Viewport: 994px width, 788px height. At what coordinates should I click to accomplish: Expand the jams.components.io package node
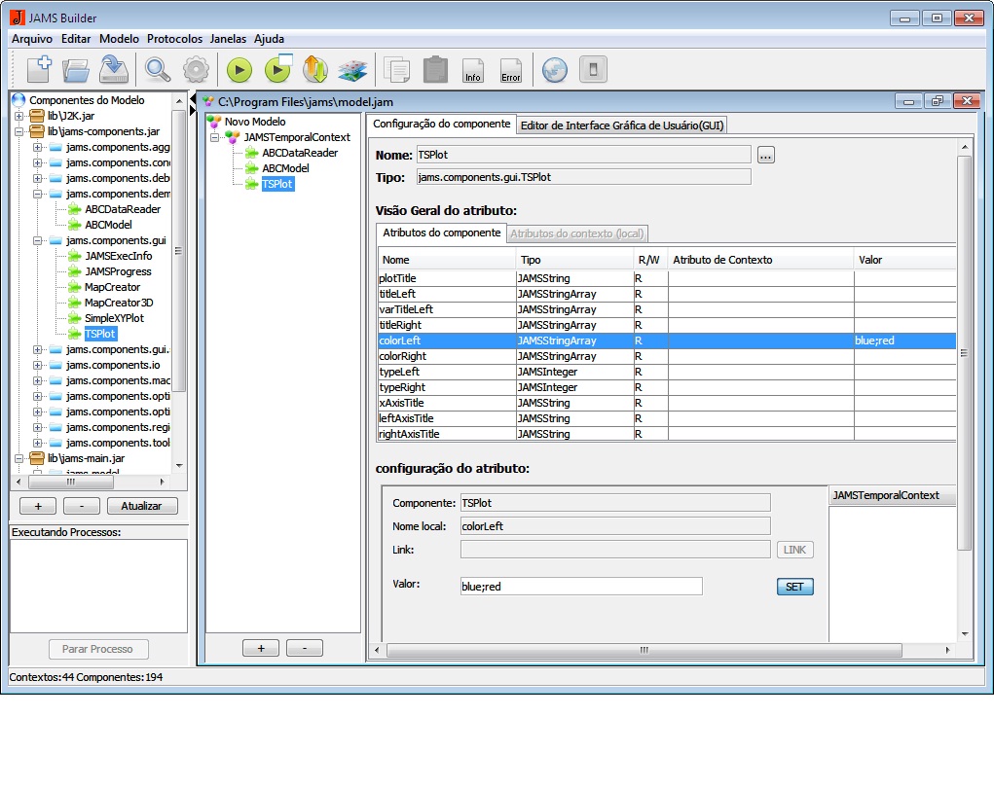(x=38, y=365)
